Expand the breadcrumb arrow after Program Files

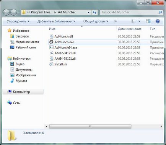tap(55, 12)
